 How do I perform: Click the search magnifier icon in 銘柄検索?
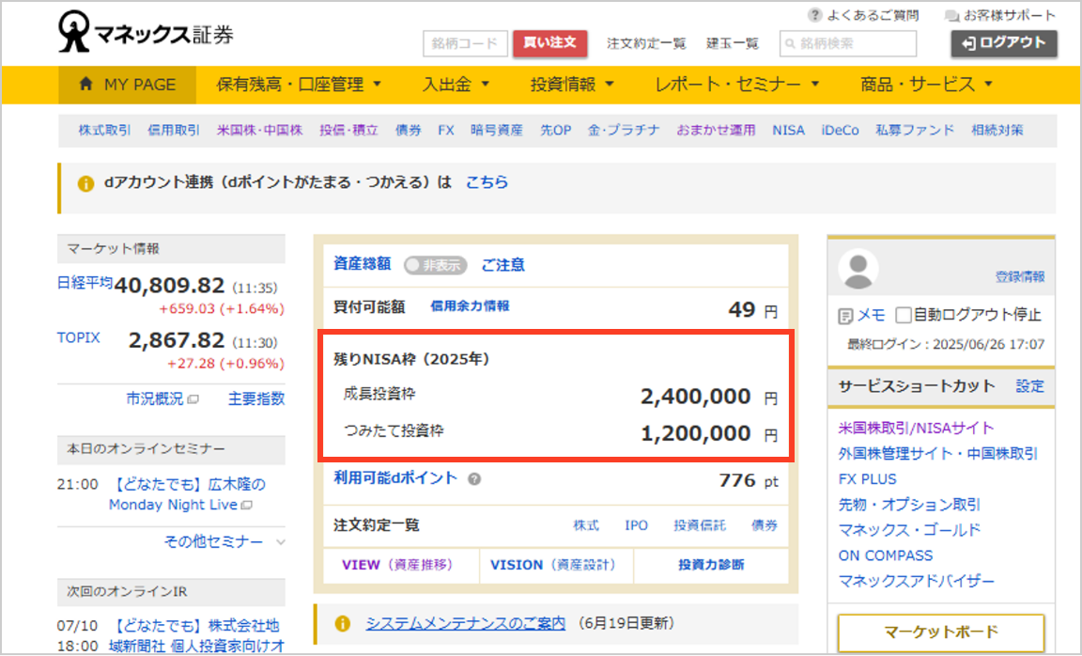(790, 43)
